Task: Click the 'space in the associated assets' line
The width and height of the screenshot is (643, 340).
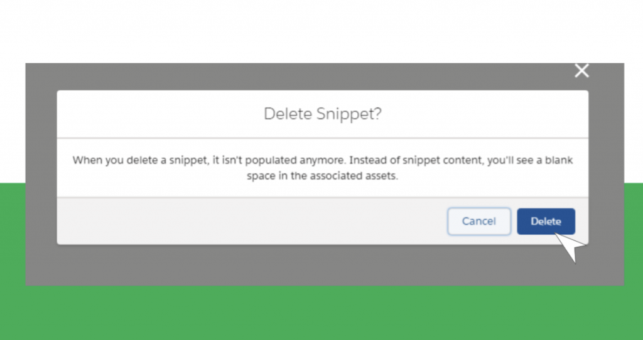Action: 322,176
